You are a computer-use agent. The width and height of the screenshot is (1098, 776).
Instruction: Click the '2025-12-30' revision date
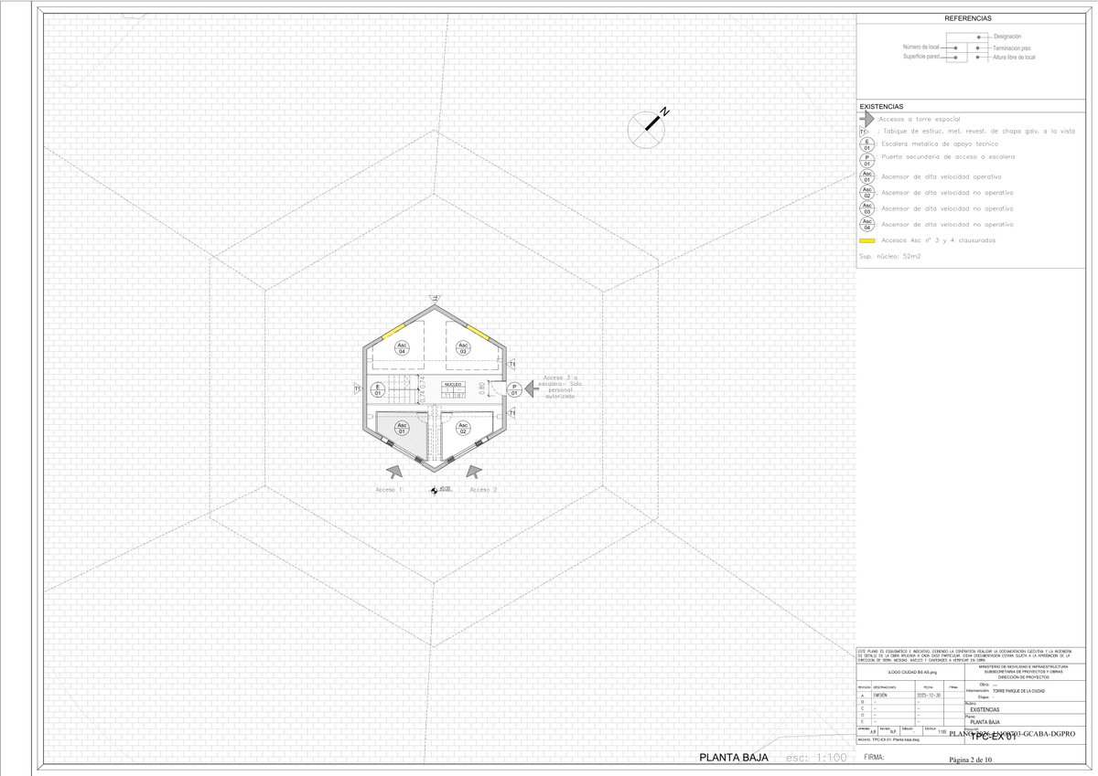pyautogui.click(x=929, y=695)
